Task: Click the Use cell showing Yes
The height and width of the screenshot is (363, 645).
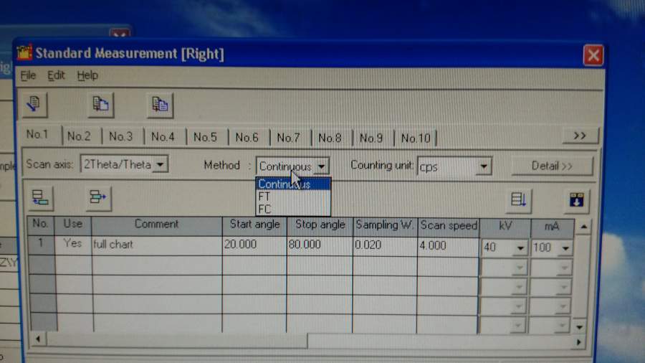Action: (73, 244)
